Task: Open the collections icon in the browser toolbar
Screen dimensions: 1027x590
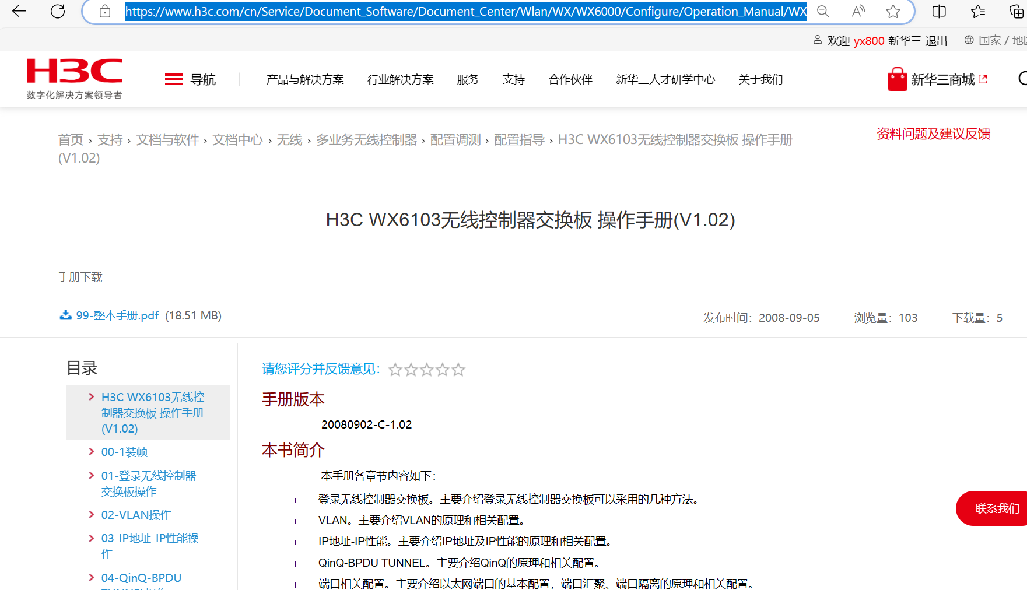Action: coord(1016,11)
